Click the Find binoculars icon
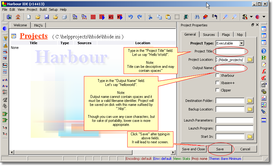The height and width of the screenshot is (166, 273). (x=197, y=17)
